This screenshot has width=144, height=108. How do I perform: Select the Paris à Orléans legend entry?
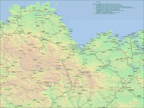pyautogui.click(x=109, y=5)
